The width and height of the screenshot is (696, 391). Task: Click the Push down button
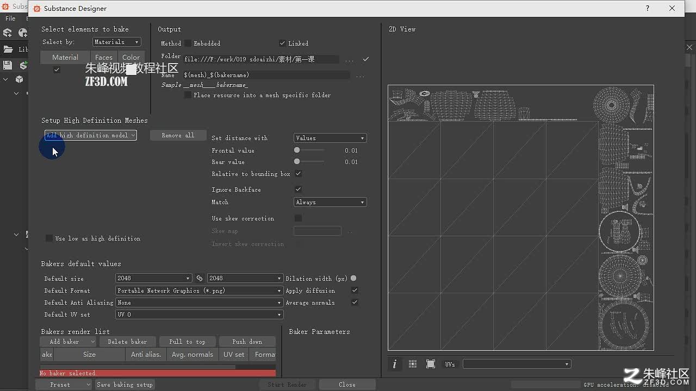(x=247, y=342)
